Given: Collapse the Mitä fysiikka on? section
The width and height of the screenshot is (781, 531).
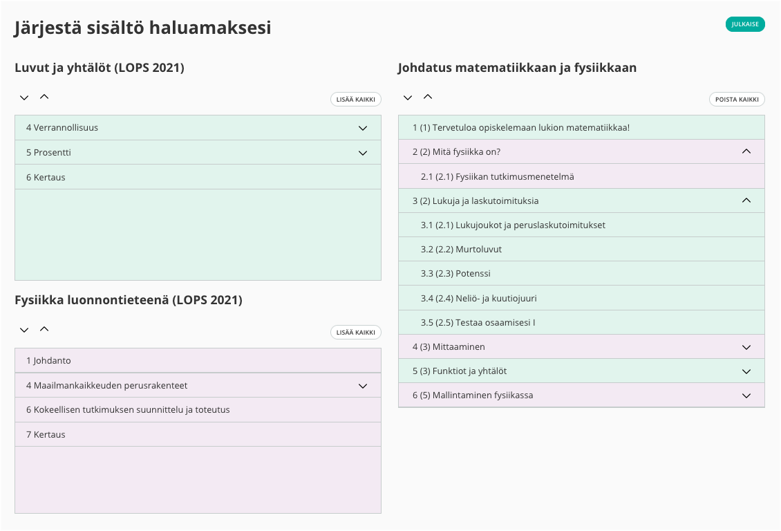Looking at the screenshot, I should 746,151.
